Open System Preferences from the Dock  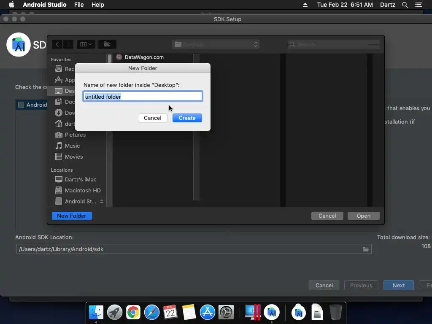[x=226, y=313]
